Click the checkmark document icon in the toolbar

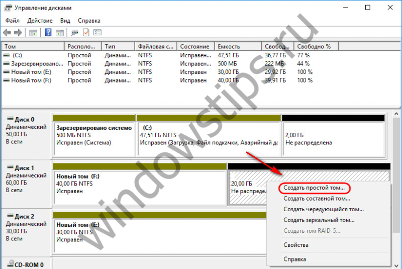pyautogui.click(x=86, y=33)
